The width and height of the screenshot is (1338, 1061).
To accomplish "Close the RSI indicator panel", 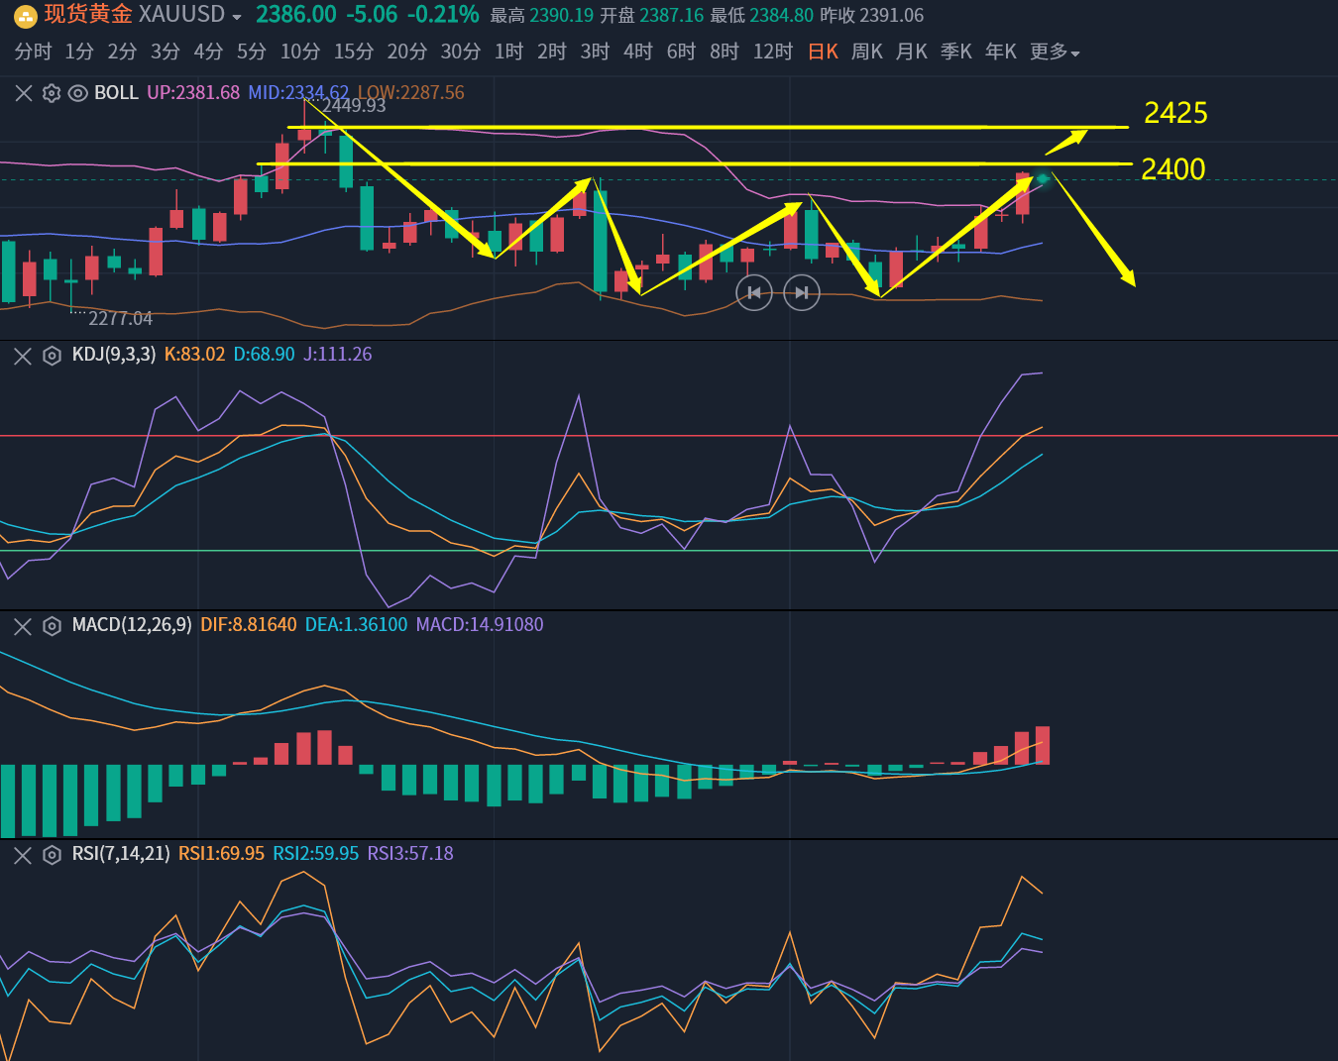I will click(x=23, y=855).
